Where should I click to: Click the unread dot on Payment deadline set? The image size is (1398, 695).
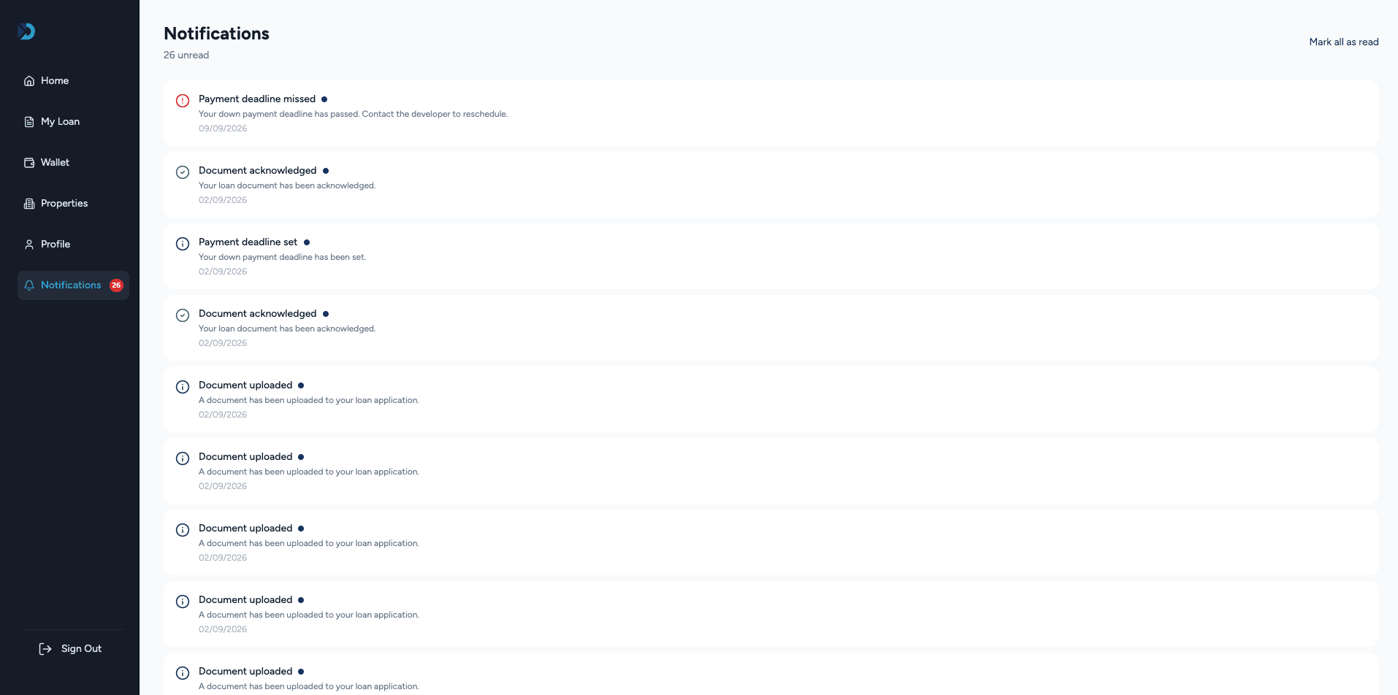[307, 242]
